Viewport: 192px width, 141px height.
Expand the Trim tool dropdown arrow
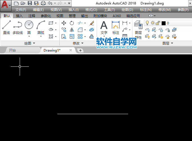click(85, 23)
